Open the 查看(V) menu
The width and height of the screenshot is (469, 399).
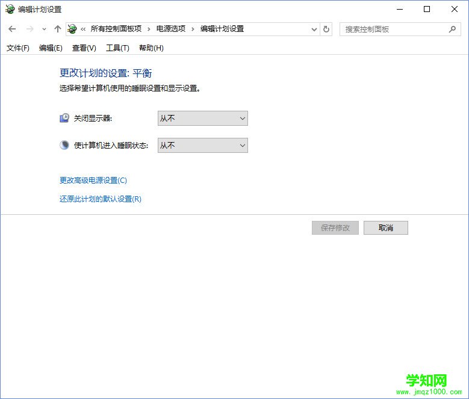(x=84, y=48)
